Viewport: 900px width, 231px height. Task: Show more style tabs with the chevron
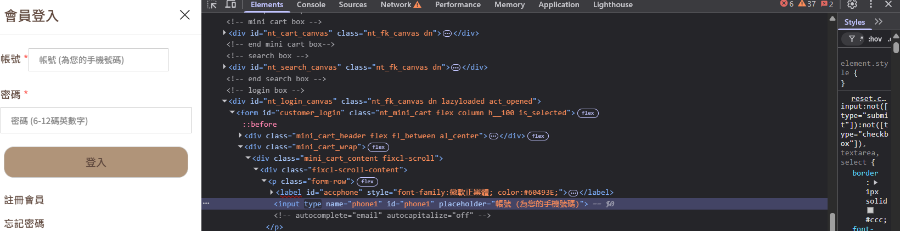tap(879, 21)
